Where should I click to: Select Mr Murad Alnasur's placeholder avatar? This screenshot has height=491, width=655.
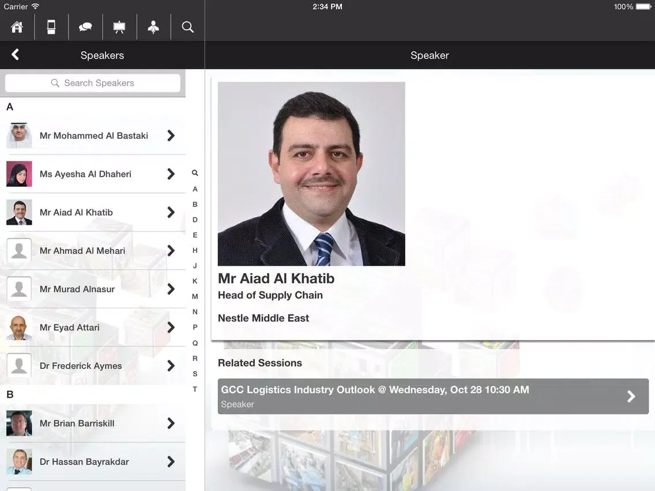click(19, 289)
